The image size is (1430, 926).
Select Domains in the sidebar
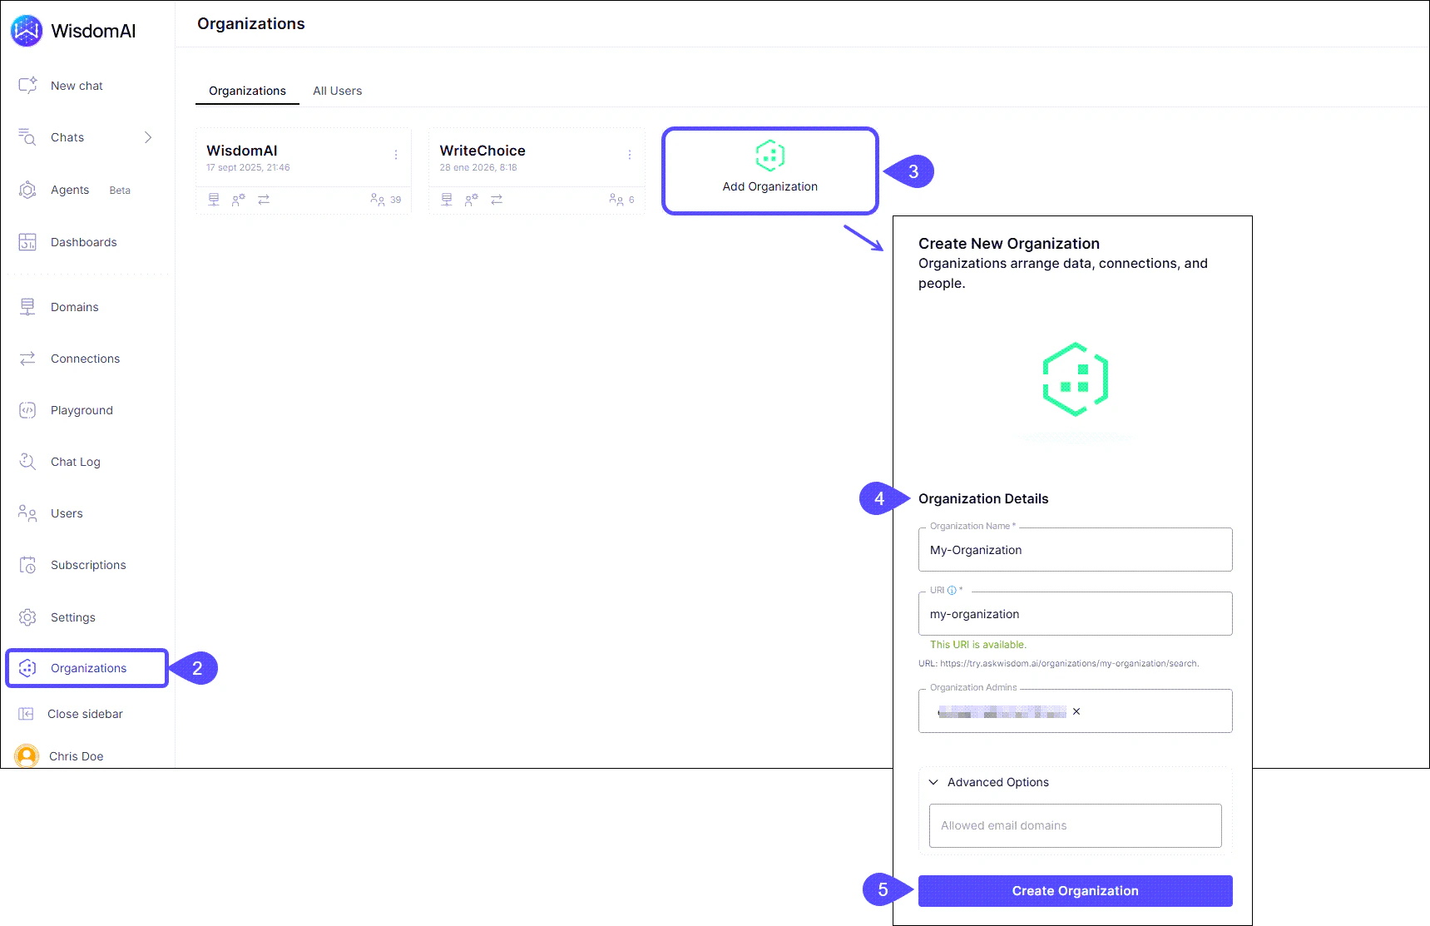point(75,306)
